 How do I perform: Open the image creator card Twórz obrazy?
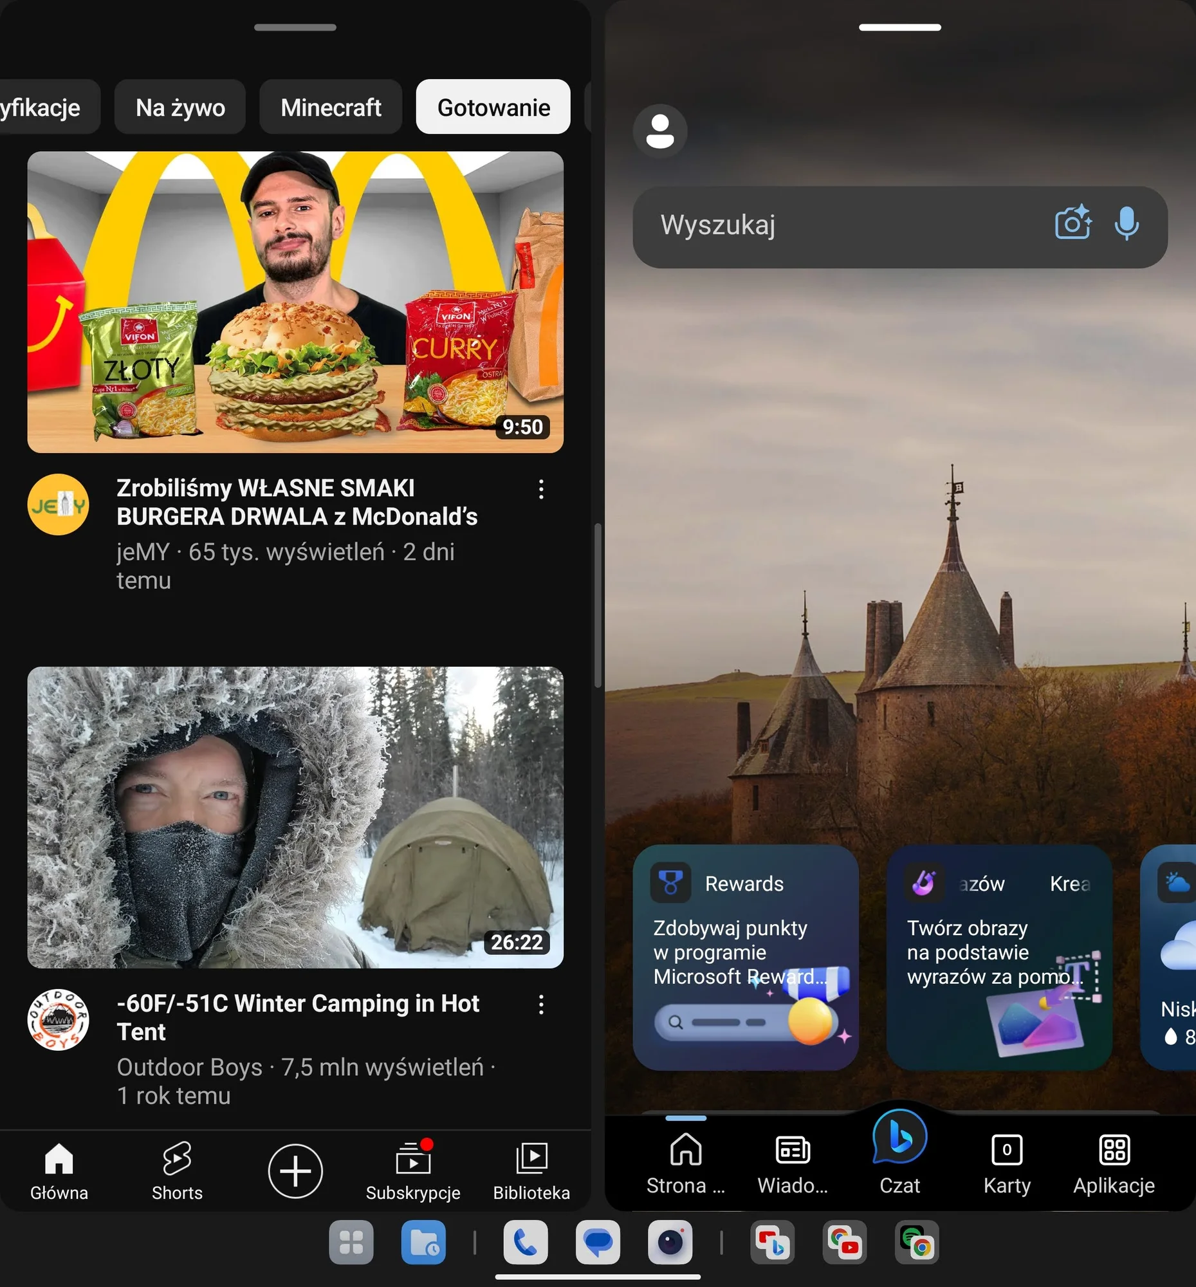[998, 957]
